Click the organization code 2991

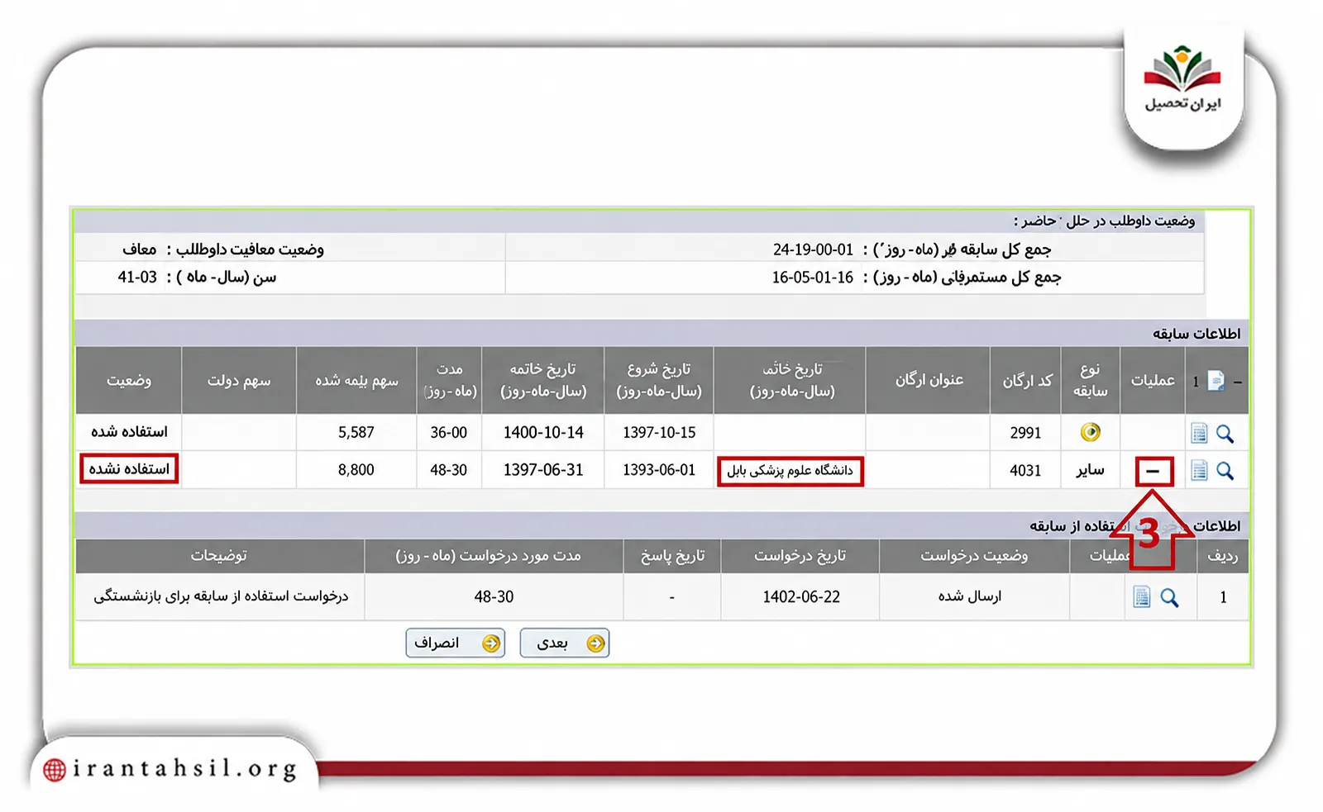1025,433
